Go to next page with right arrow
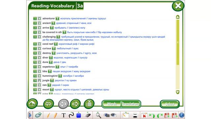The height and width of the screenshot is (119, 211). pyautogui.click(x=75, y=104)
